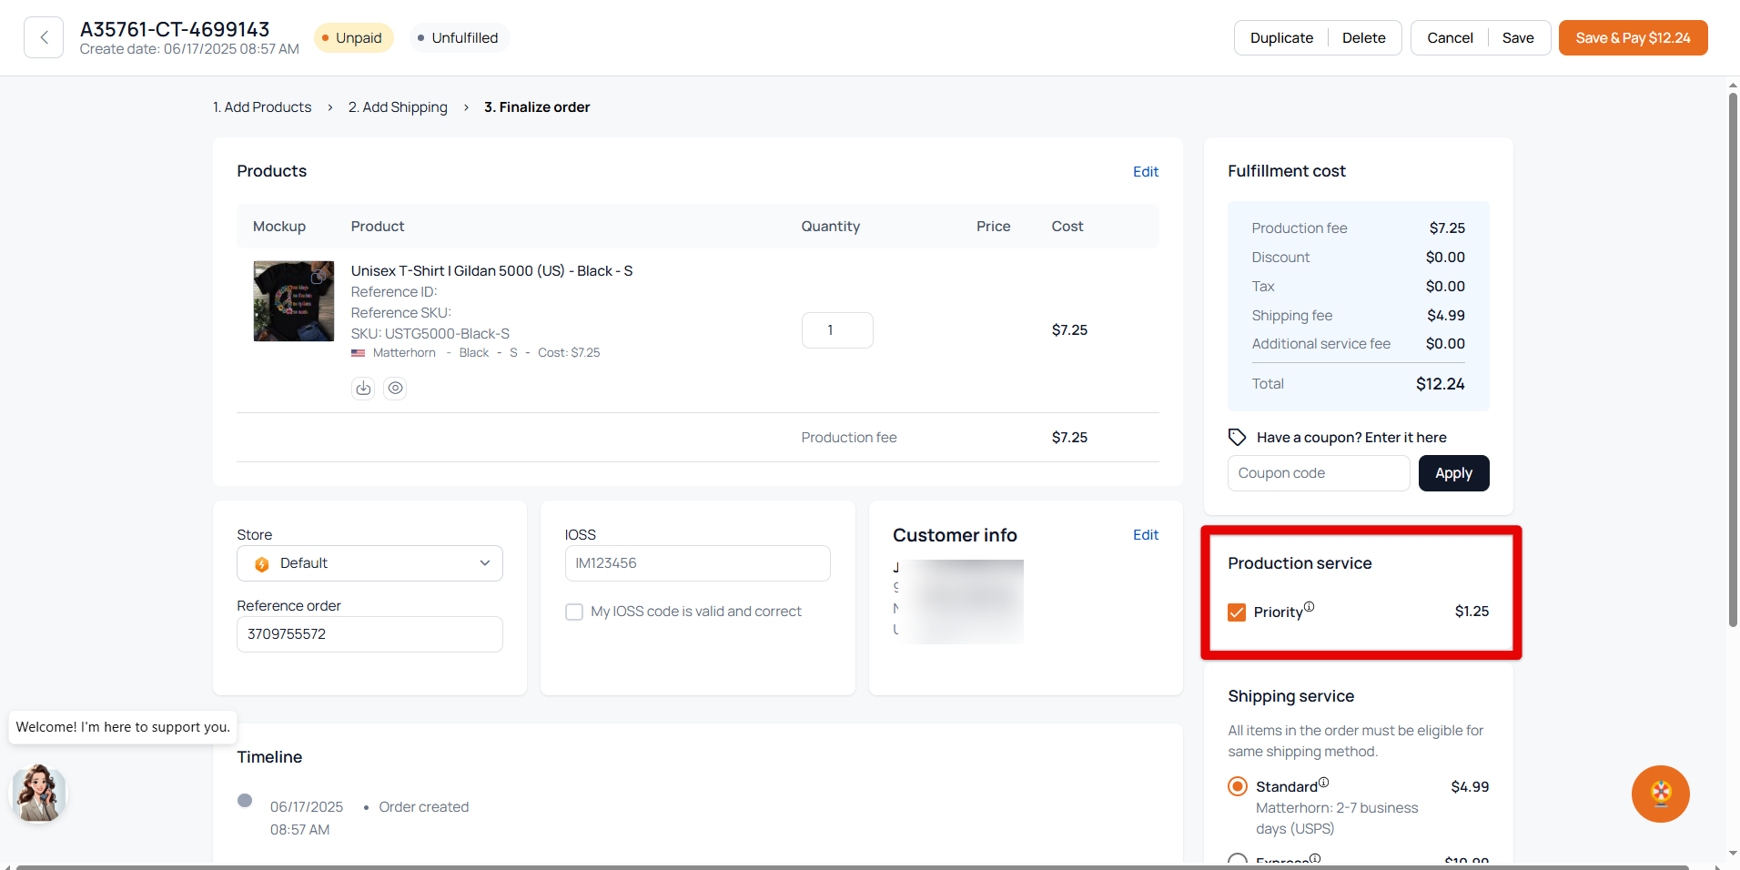Screen dimensions: 1740x870
Task: Select the Standard shipping radio button
Action: point(1238,786)
